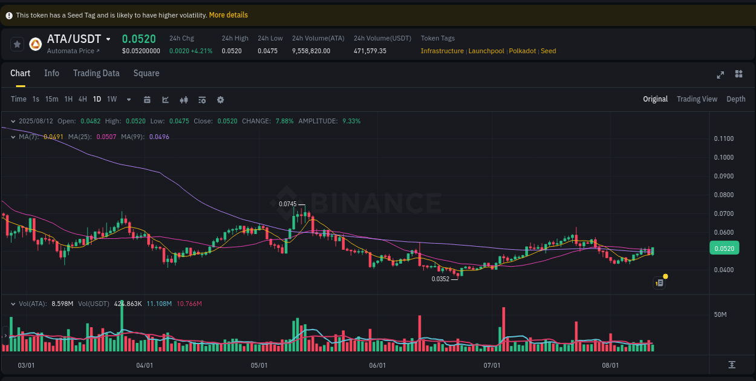The image size is (756, 381).
Task: Switch to the Trading Data tab
Action: (x=96, y=73)
